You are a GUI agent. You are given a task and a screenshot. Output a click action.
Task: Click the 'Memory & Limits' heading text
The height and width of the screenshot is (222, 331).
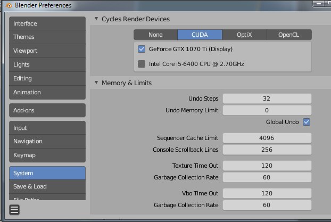[x=127, y=83]
